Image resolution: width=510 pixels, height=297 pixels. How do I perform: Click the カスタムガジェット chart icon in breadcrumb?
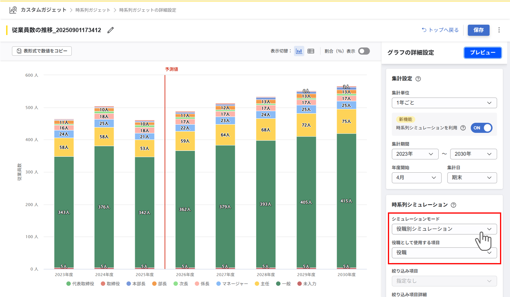point(13,10)
